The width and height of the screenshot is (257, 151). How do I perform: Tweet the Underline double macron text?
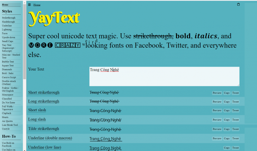point(235,138)
